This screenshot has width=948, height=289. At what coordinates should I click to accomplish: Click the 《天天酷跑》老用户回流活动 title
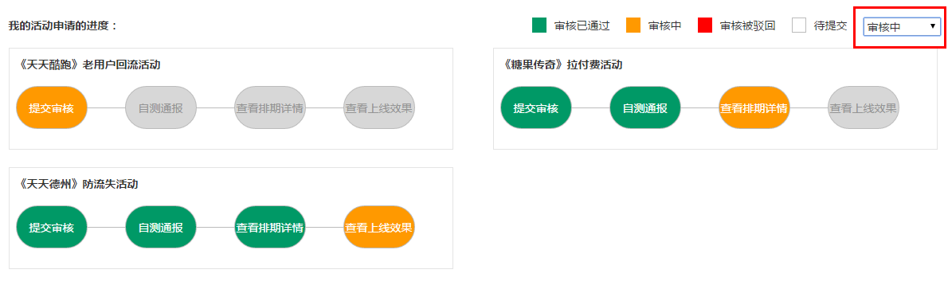tap(89, 64)
